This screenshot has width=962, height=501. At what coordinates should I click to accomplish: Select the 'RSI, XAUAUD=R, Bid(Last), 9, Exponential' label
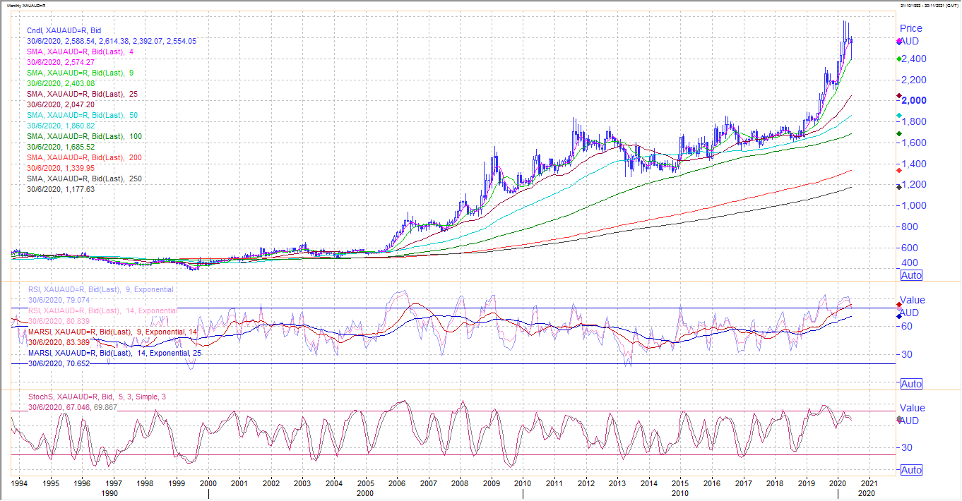click(100, 290)
